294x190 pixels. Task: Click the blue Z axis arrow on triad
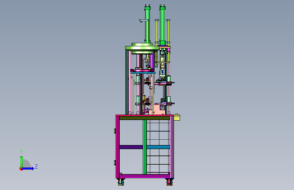click(x=28, y=168)
